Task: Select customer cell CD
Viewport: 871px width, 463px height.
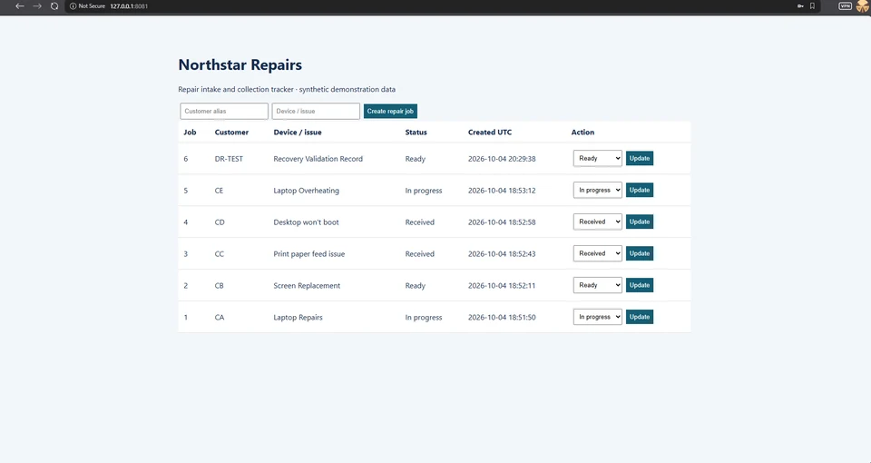Action: pyautogui.click(x=220, y=222)
